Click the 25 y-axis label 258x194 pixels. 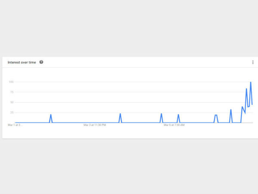[12, 113]
